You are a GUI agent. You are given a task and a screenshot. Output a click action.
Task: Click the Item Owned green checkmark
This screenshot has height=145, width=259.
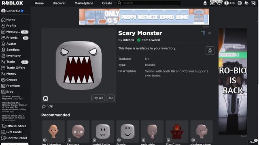[x=139, y=40]
